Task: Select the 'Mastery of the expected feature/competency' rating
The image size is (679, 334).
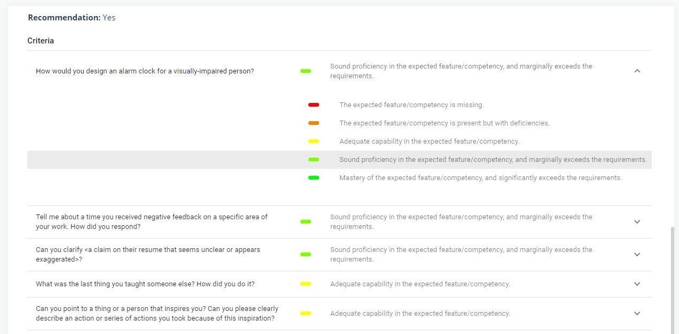Action: [x=481, y=177]
